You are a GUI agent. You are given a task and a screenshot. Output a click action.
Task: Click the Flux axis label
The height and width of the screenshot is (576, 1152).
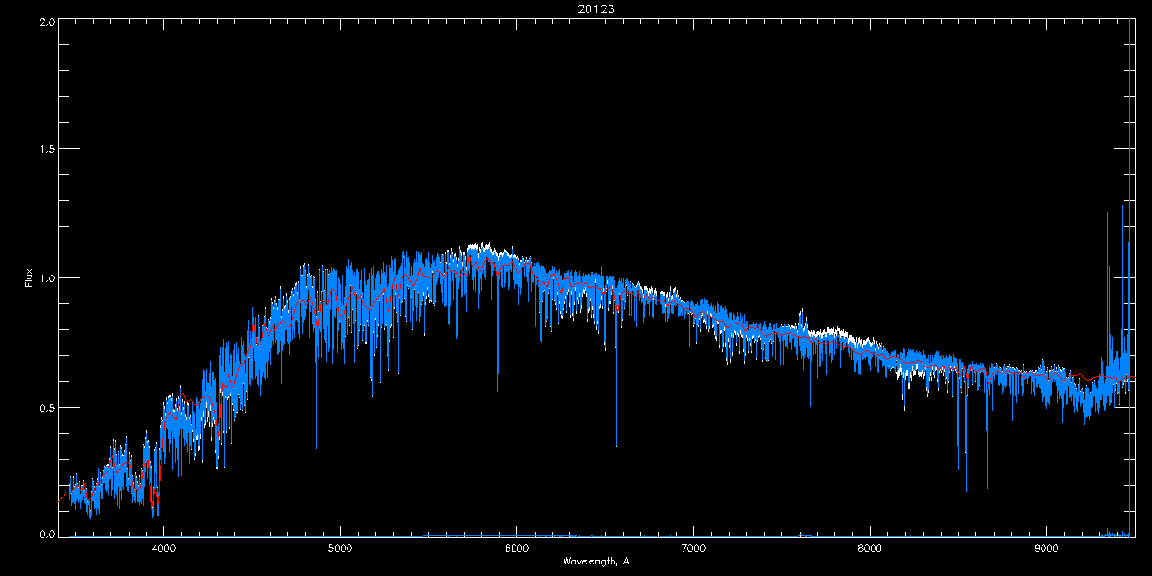(30, 278)
